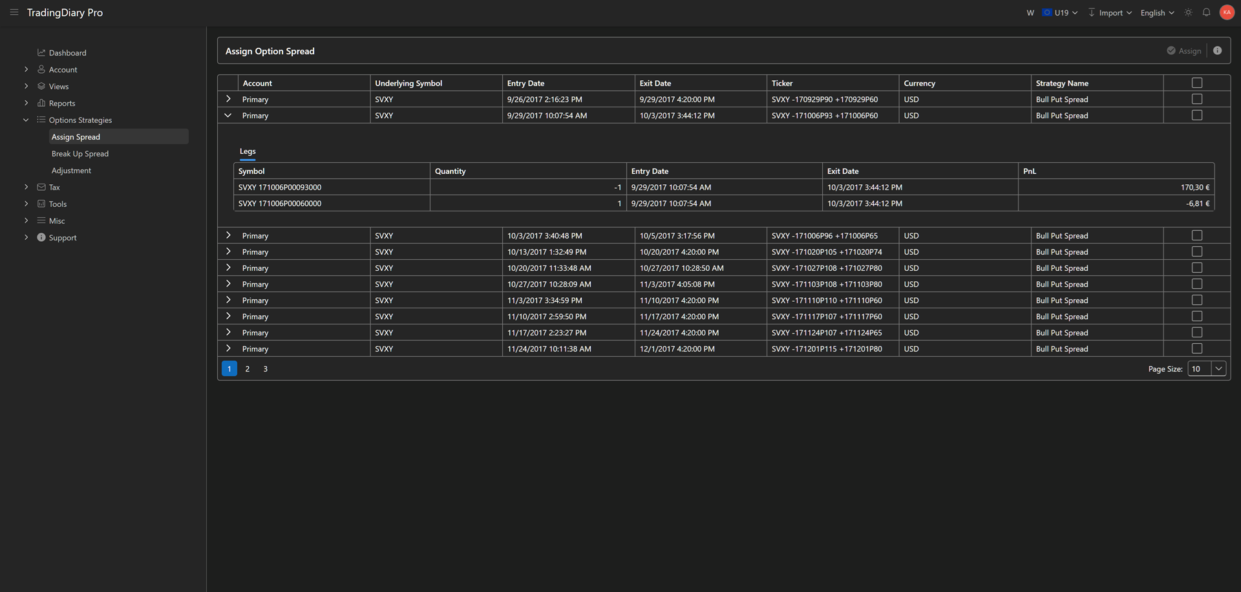
Task: Select Assign Spread in sidebar
Action: pyautogui.click(x=119, y=136)
